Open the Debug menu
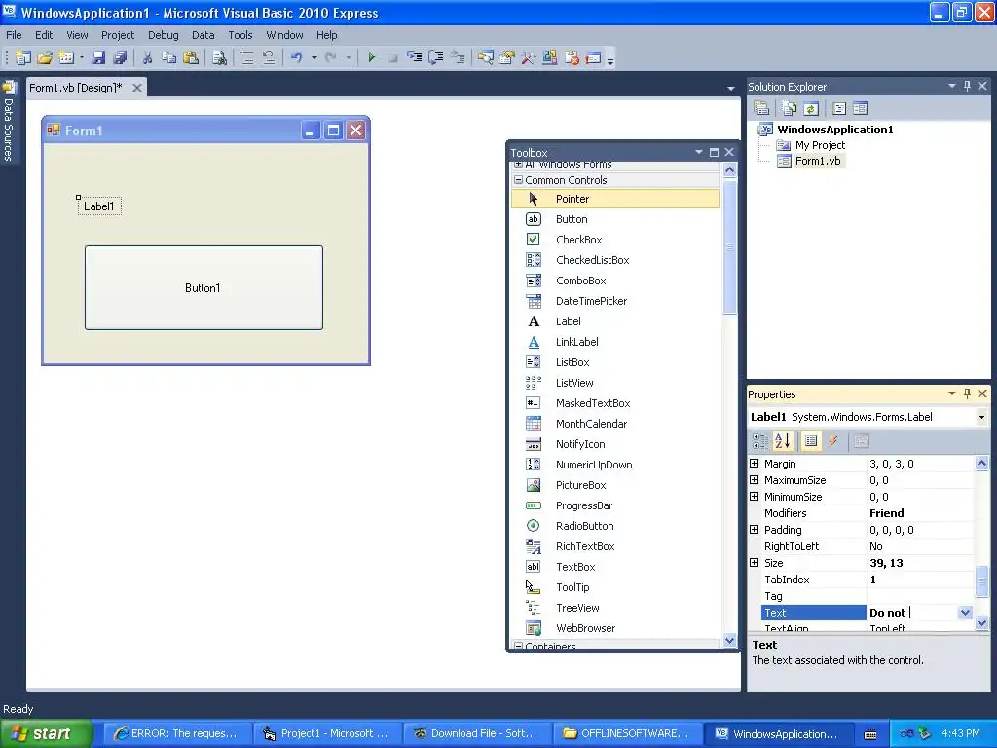 pos(164,35)
